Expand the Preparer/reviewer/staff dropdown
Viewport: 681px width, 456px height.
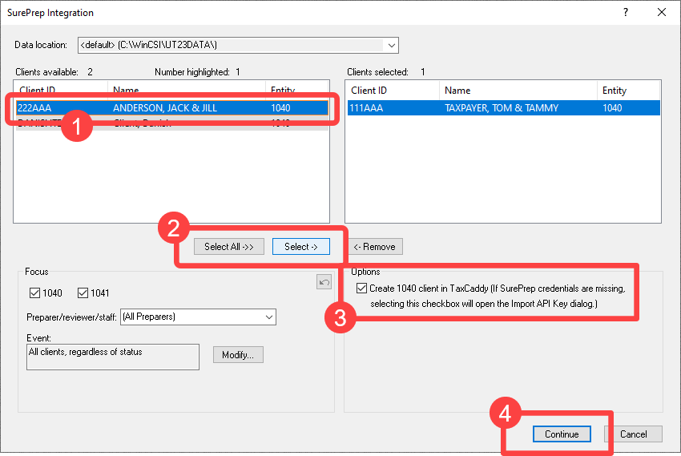tap(268, 317)
